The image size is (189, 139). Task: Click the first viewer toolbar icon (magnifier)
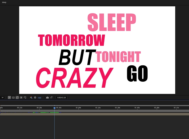pyautogui.click(x=9, y=97)
